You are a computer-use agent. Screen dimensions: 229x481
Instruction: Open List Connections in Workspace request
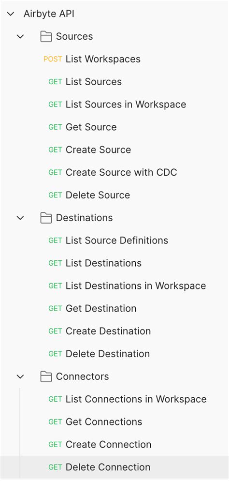point(114,399)
